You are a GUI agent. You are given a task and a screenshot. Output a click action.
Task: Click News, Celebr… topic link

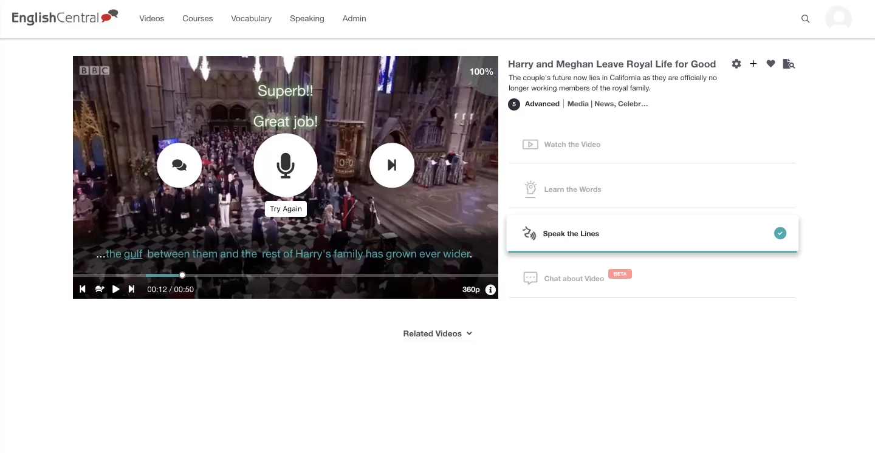pos(621,104)
